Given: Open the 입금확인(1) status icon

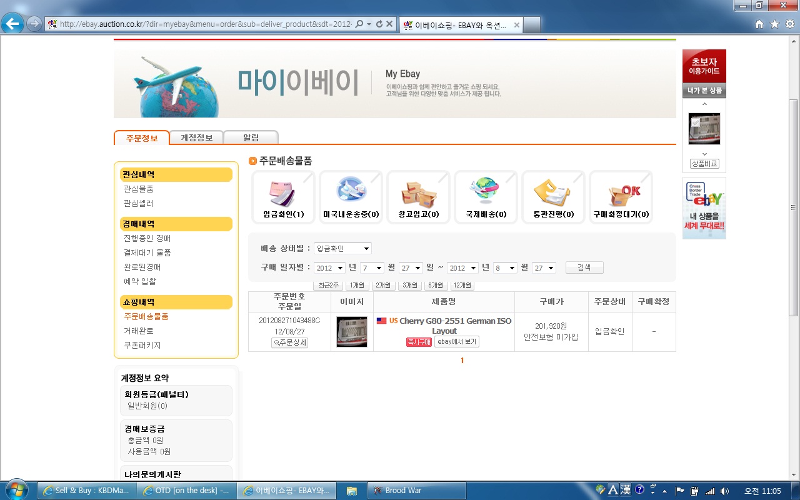Looking at the screenshot, I should [284, 197].
